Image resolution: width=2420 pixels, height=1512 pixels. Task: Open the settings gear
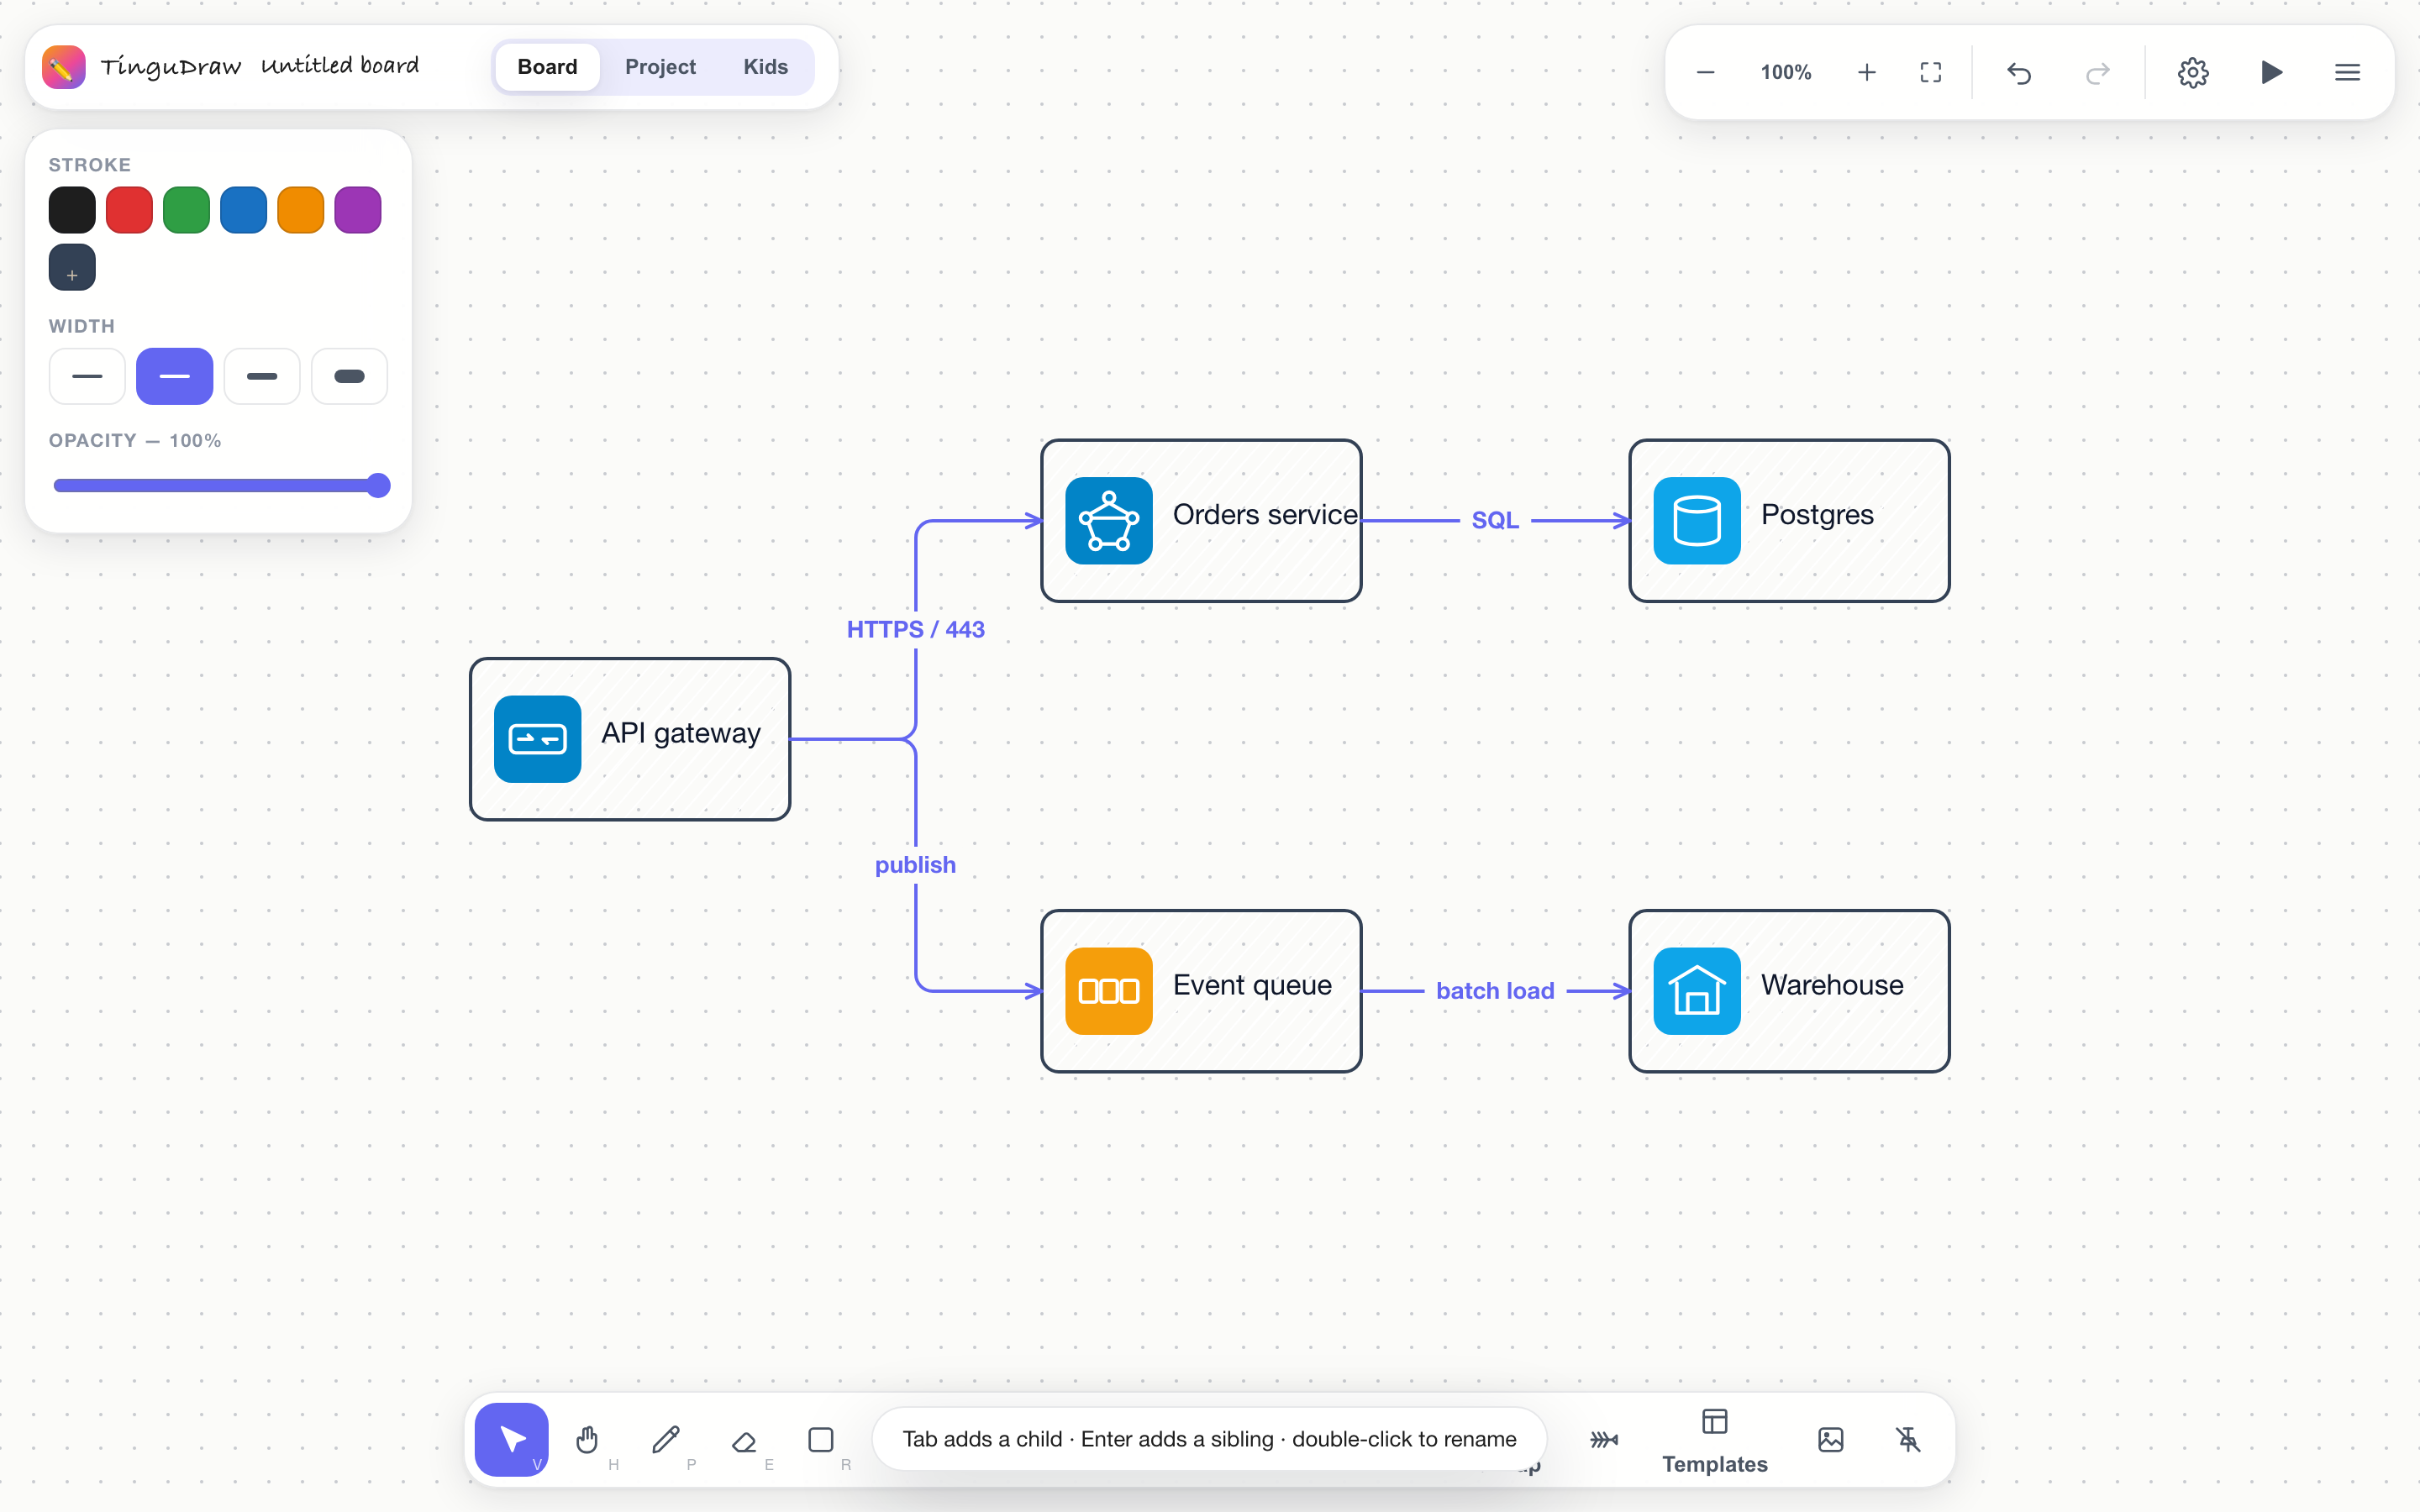point(2192,72)
